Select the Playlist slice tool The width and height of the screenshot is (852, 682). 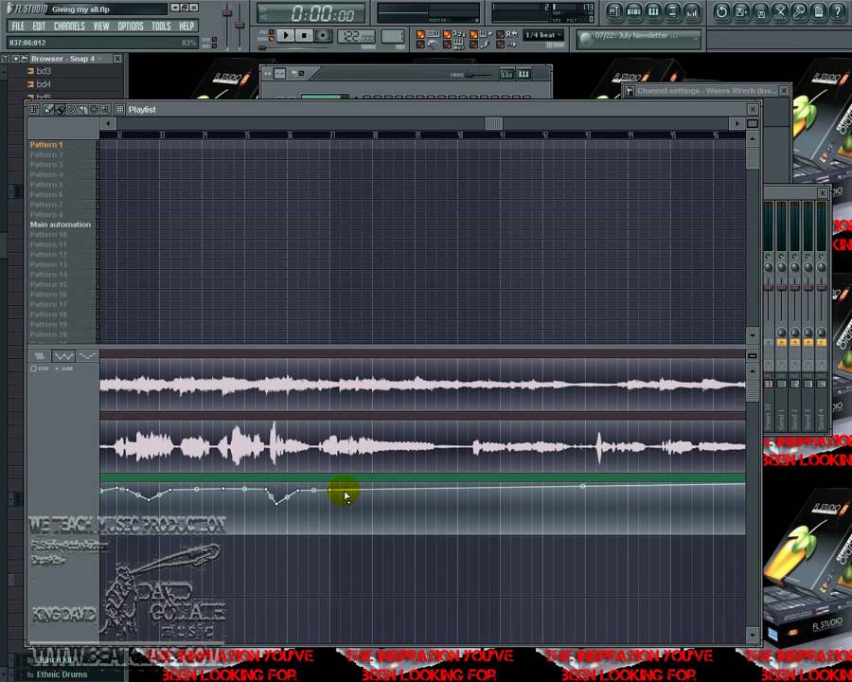[x=82, y=109]
